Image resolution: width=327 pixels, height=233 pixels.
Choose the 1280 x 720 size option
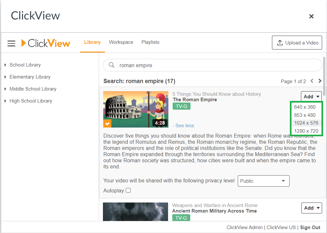pos(306,131)
